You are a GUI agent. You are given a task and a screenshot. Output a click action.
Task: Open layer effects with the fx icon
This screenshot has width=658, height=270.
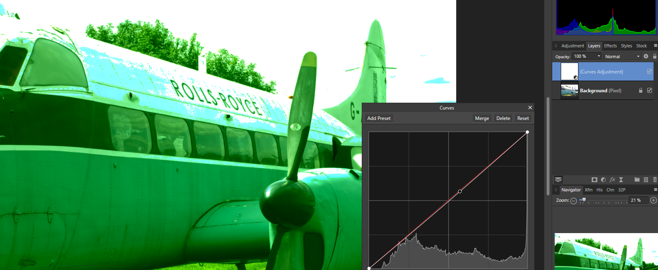coord(612,180)
